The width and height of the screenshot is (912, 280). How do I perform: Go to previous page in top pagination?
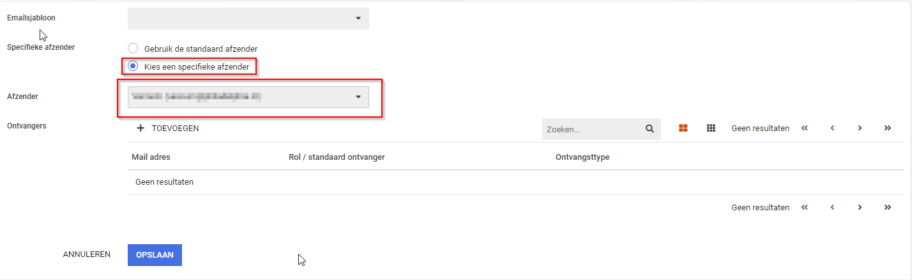pyautogui.click(x=832, y=128)
